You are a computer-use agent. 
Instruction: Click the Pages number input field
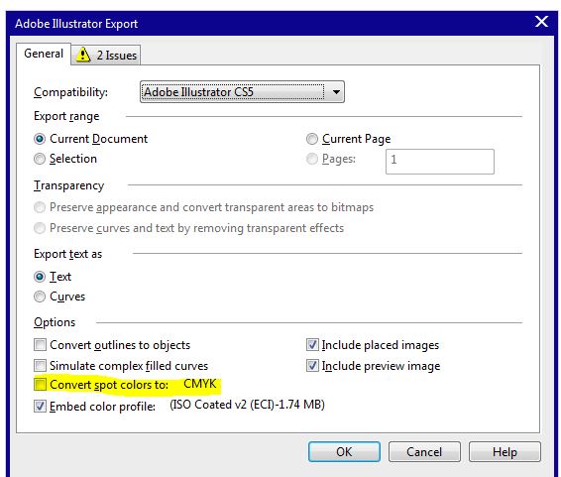tap(440, 162)
